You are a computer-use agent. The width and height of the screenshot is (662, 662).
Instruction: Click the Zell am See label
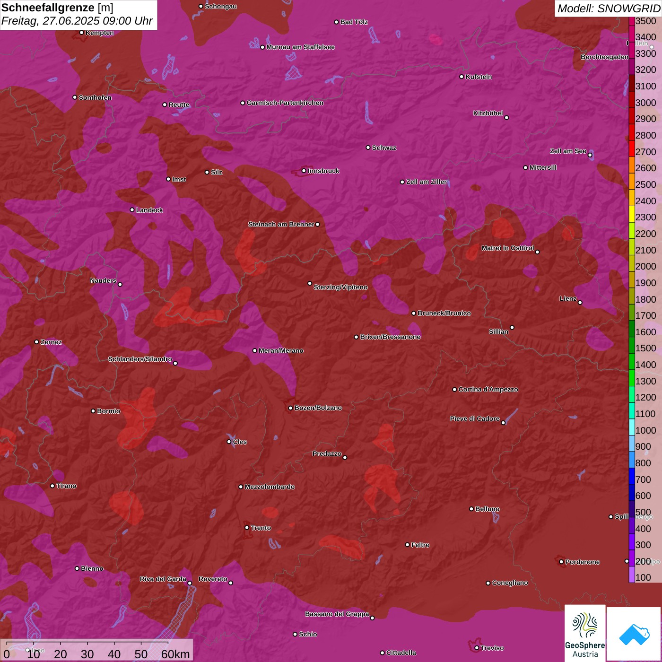568,151
